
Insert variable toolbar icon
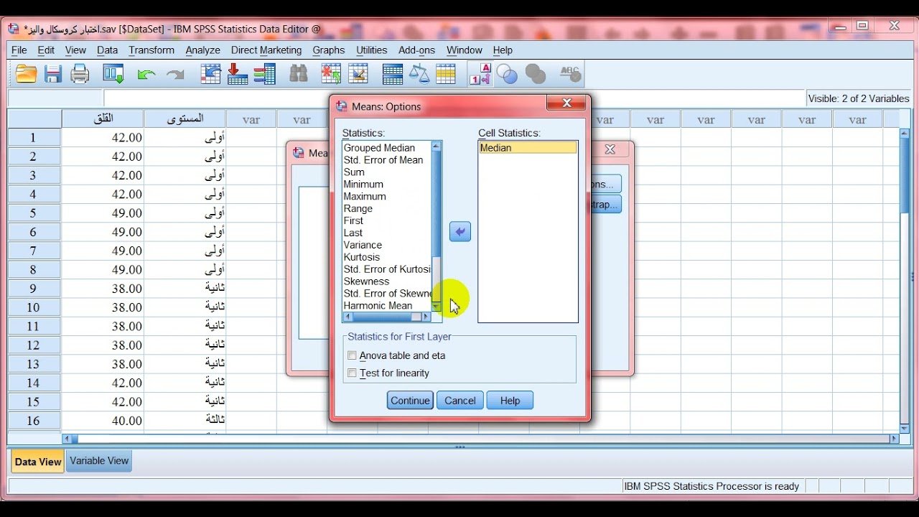[x=358, y=74]
